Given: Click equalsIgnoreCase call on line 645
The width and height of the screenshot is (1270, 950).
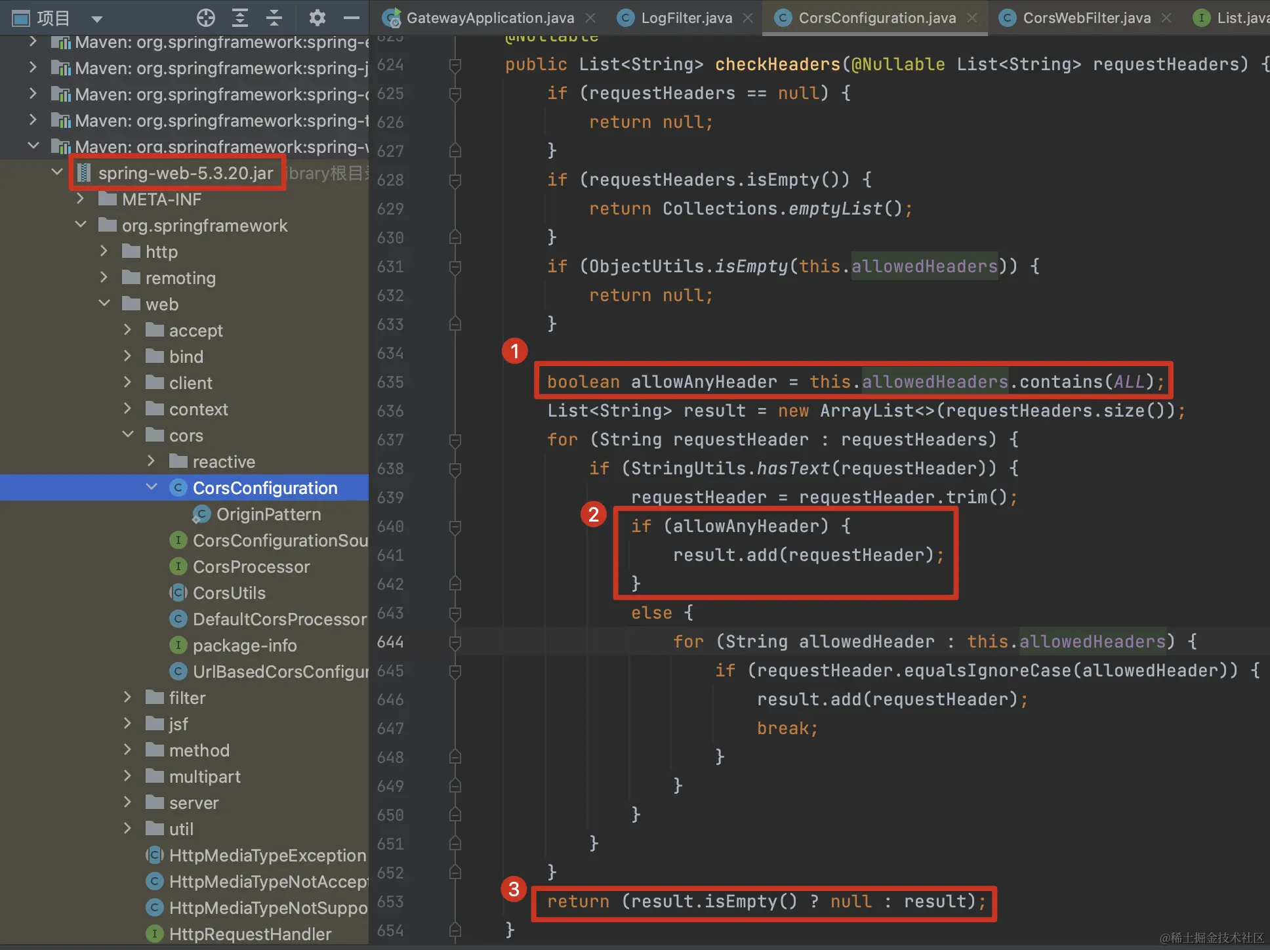Looking at the screenshot, I should [987, 670].
